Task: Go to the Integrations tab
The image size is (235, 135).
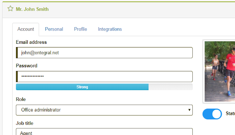Action: coord(110,29)
